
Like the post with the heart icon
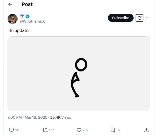point(79,130)
